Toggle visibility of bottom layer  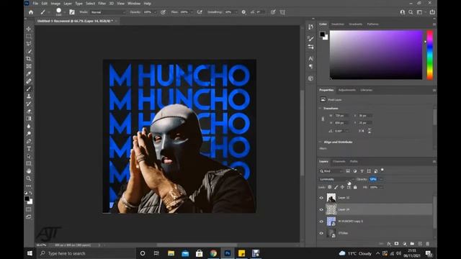tap(321, 233)
